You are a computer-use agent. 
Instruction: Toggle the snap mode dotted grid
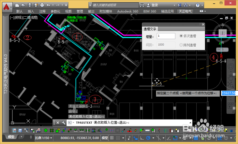click(118, 138)
